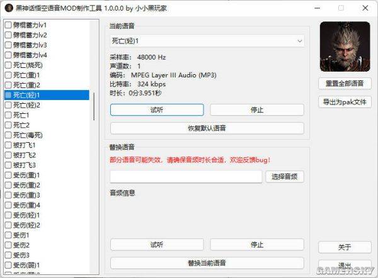
Task: Minimize the MOD tool window
Action: [318, 8]
